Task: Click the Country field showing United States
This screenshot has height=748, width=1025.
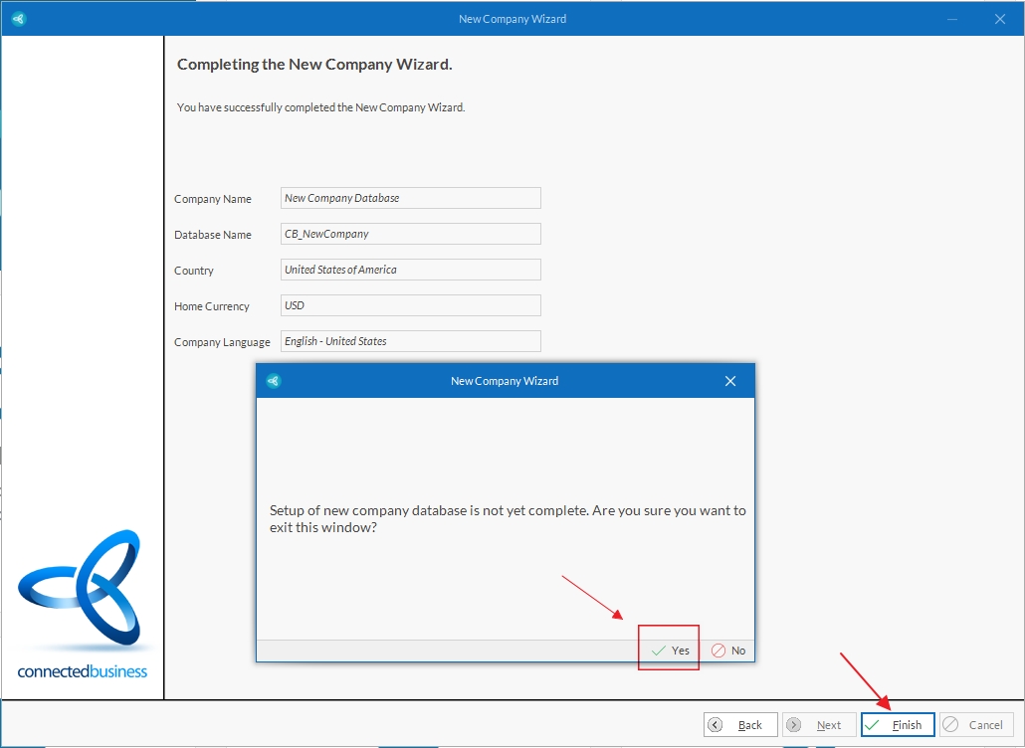Action: [x=411, y=270]
